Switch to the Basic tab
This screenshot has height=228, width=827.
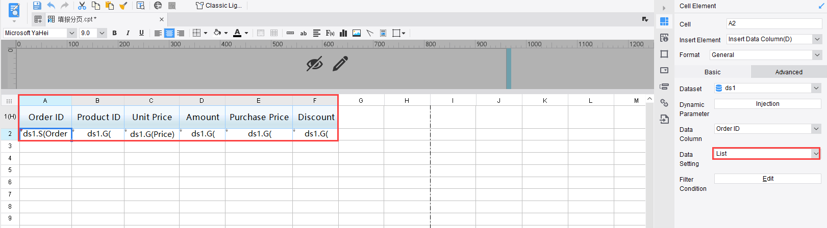(712, 72)
